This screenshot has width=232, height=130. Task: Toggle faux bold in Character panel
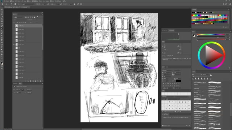(163, 83)
